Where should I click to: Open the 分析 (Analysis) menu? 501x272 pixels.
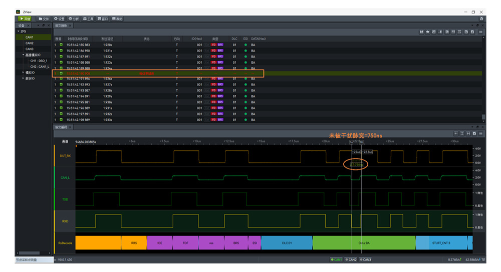click(74, 19)
